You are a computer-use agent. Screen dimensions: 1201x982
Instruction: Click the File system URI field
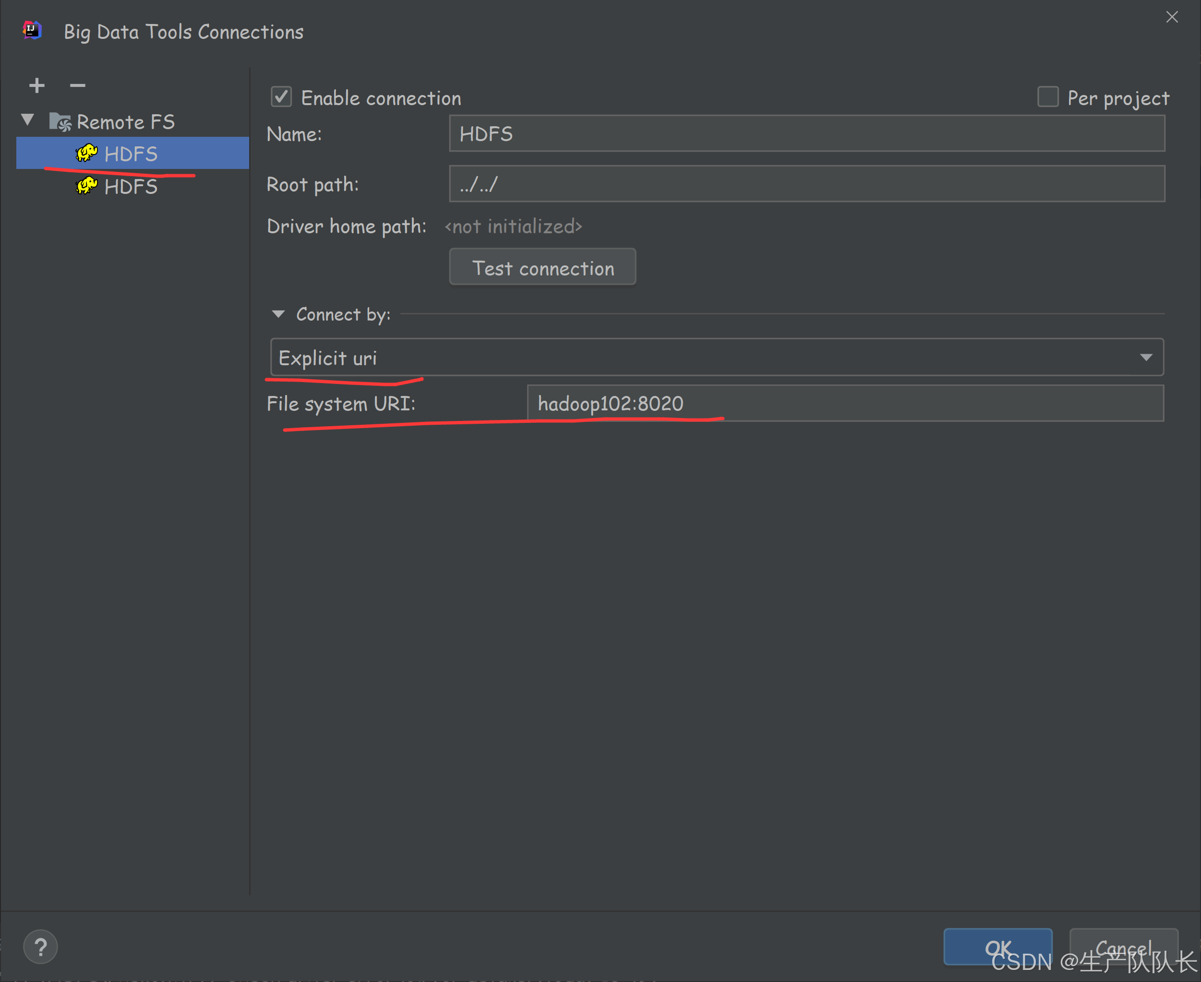(845, 403)
